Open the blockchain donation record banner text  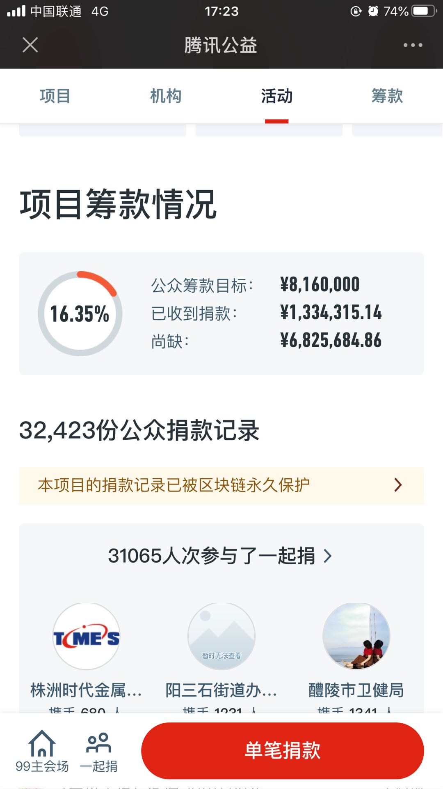(174, 485)
